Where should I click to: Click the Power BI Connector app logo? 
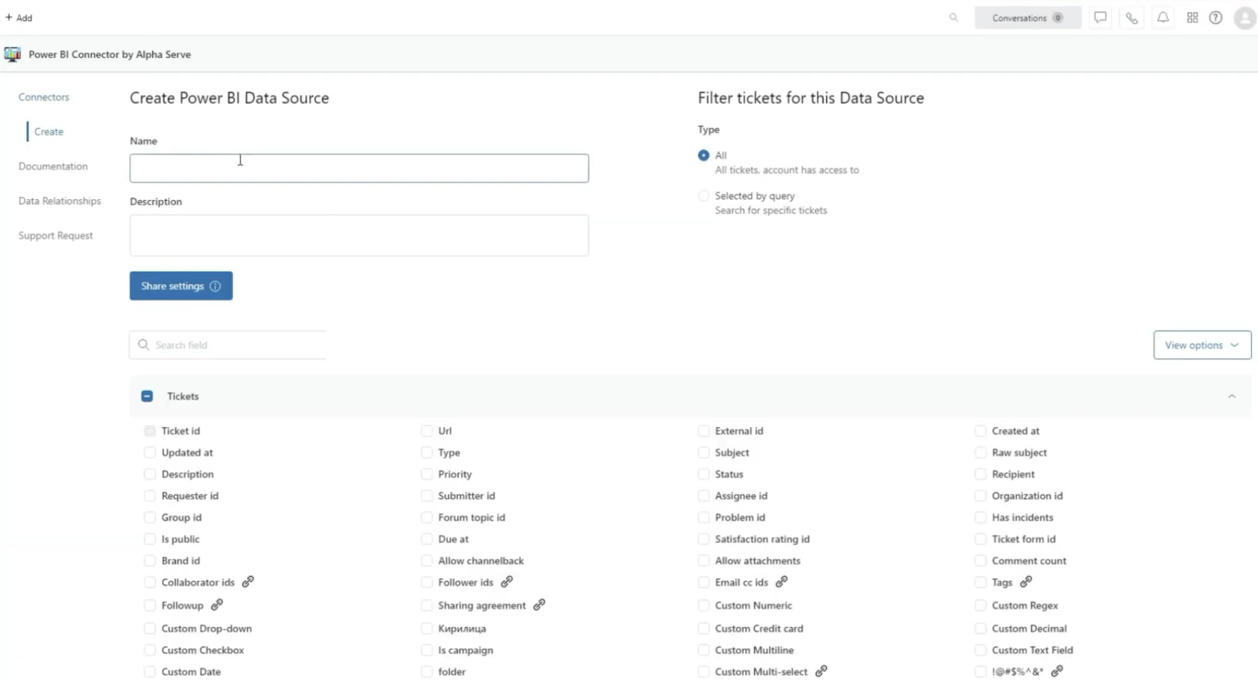(12, 54)
